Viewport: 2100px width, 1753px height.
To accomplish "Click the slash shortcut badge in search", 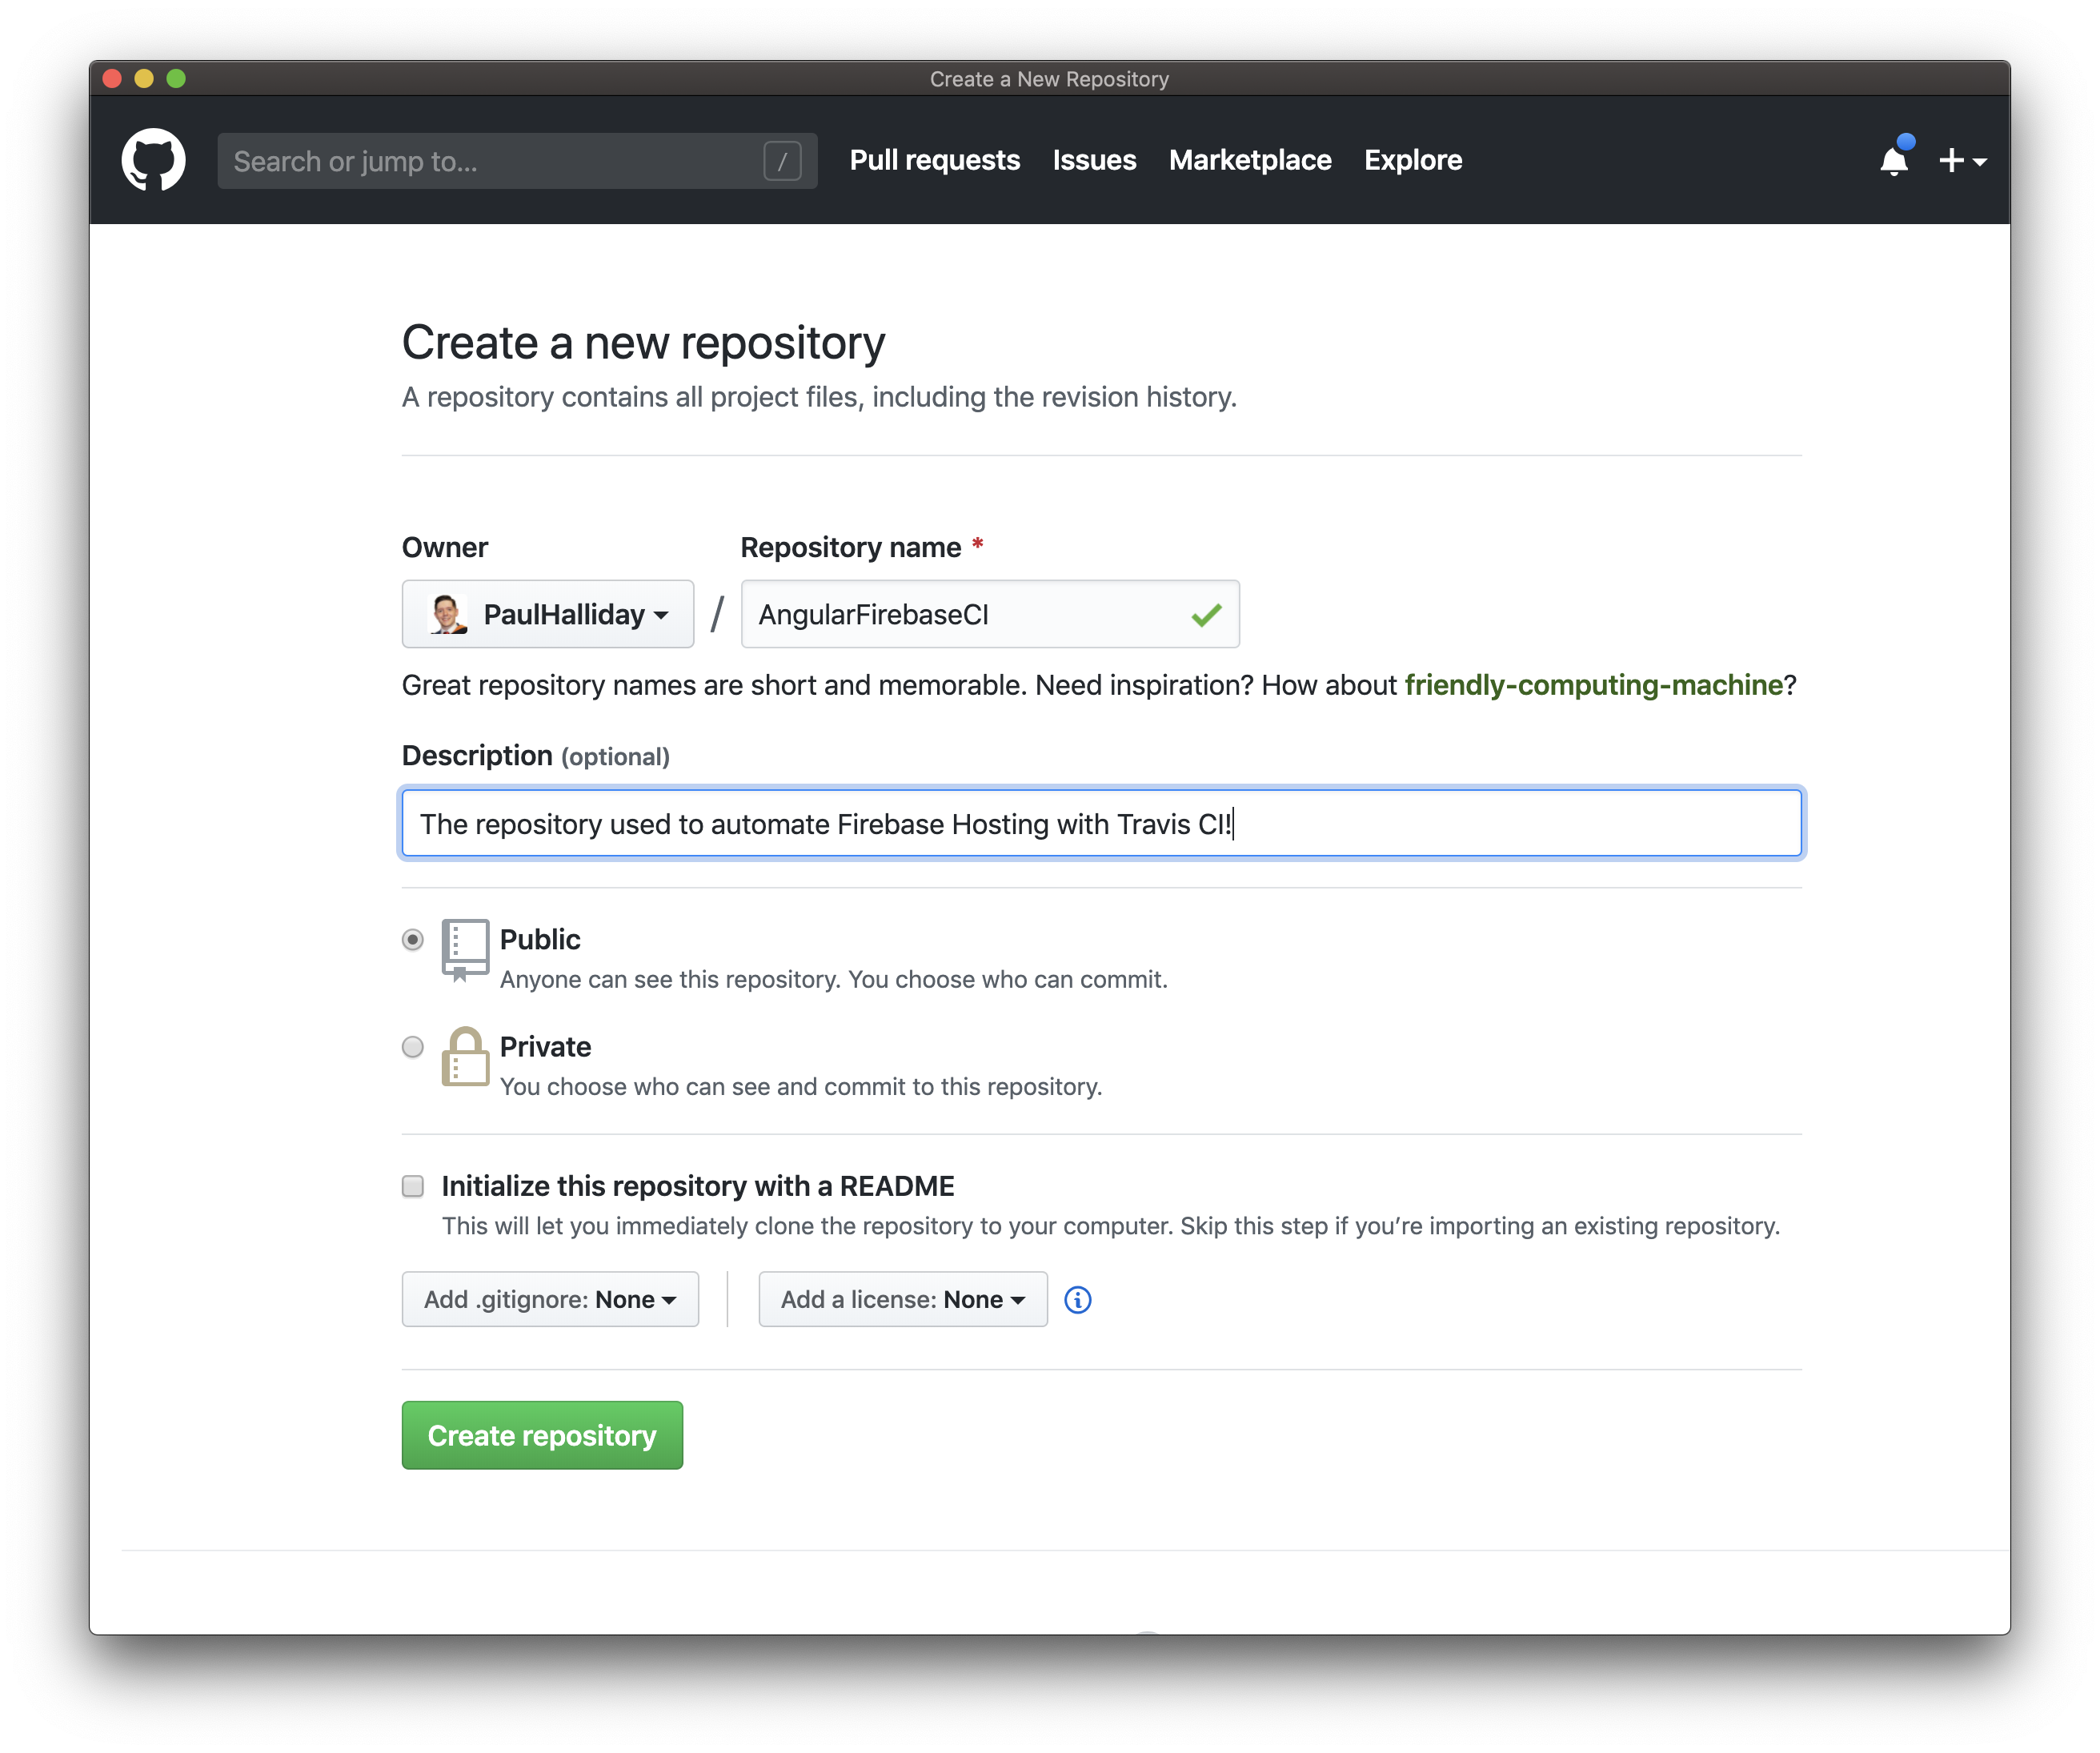I will pyautogui.click(x=784, y=160).
